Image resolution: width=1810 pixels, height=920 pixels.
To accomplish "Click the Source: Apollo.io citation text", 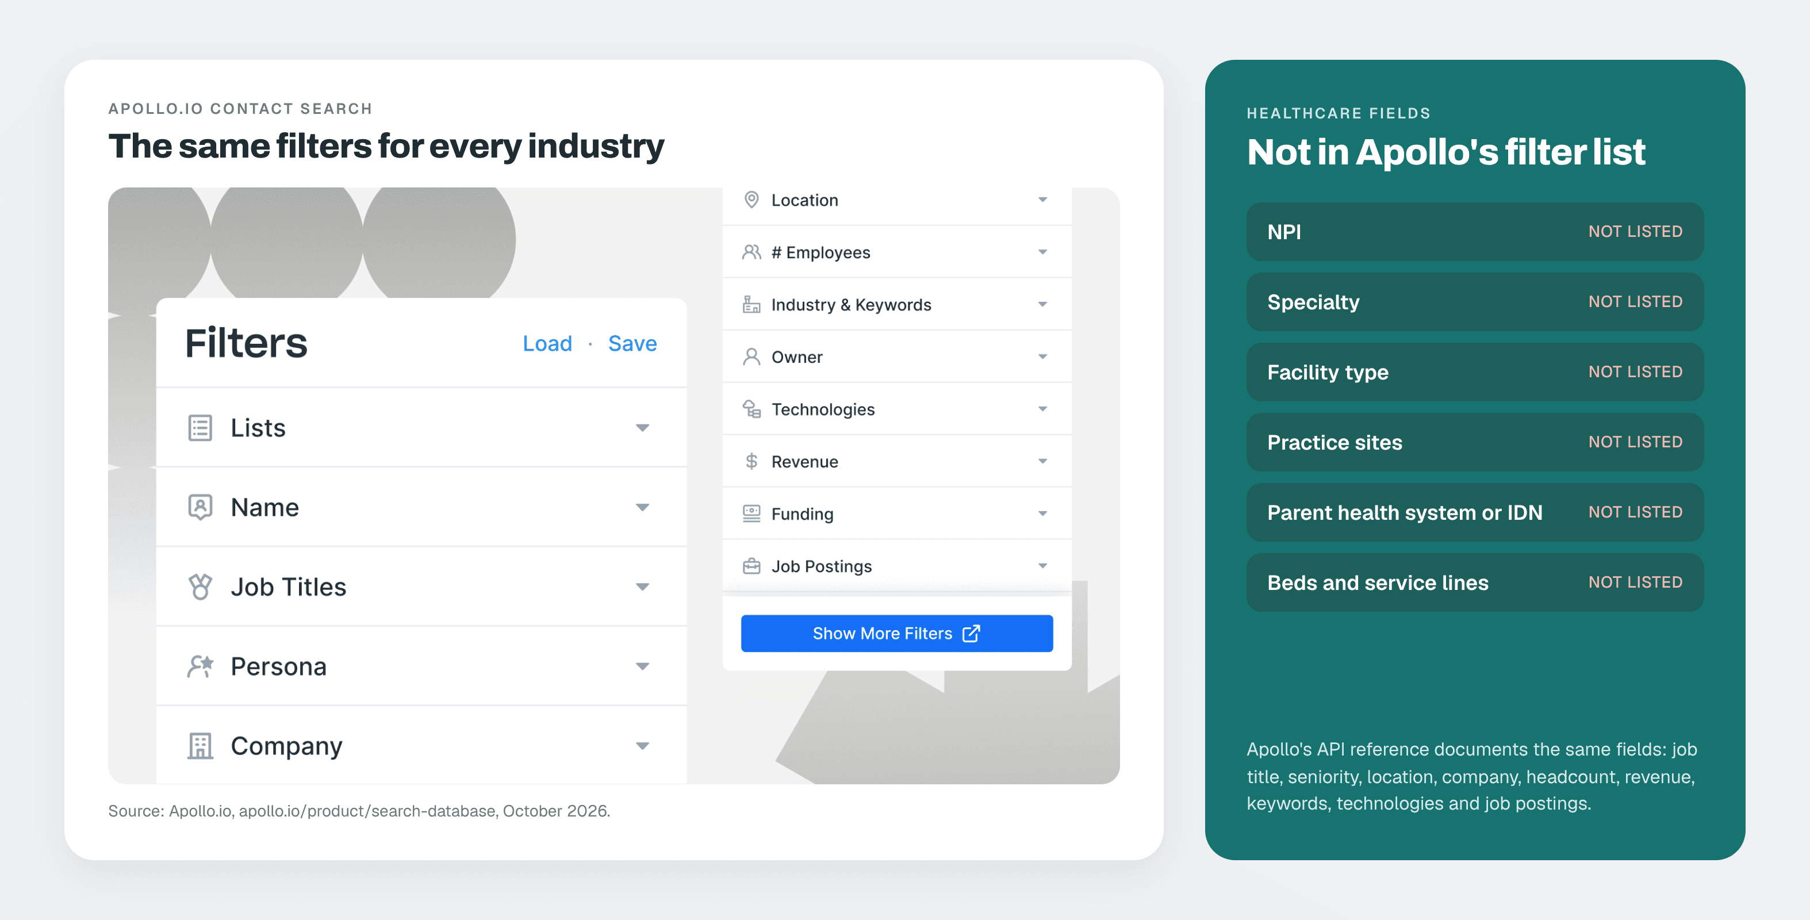I will [359, 810].
